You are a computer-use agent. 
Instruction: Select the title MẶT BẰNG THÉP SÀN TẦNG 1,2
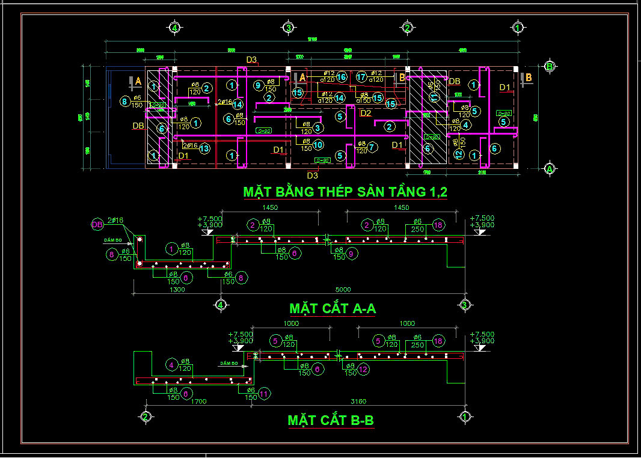click(345, 192)
